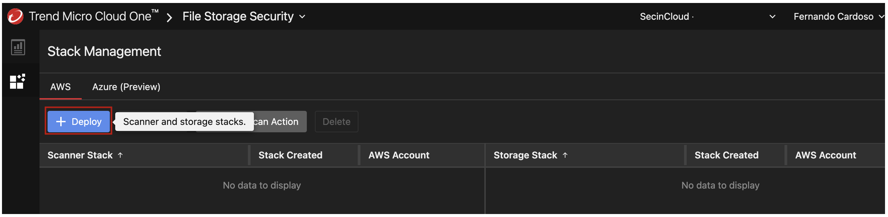Toggle the Storage Stack sort arrow

point(565,155)
